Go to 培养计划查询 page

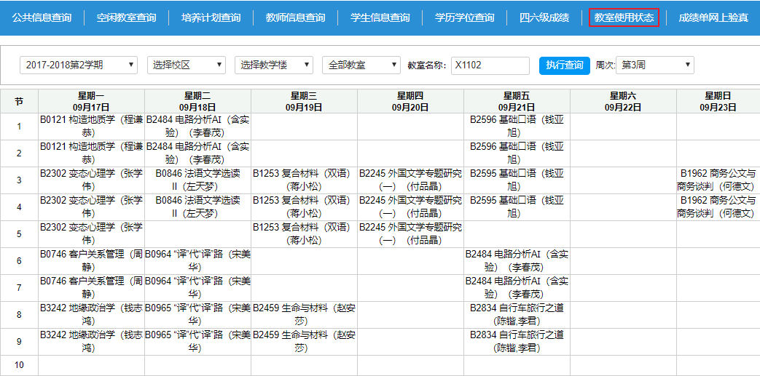(211, 17)
